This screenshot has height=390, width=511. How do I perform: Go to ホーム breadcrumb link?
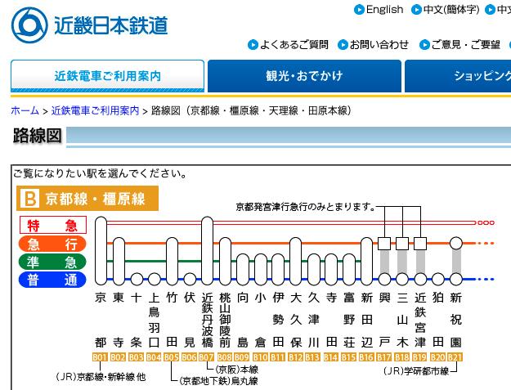[25, 110]
